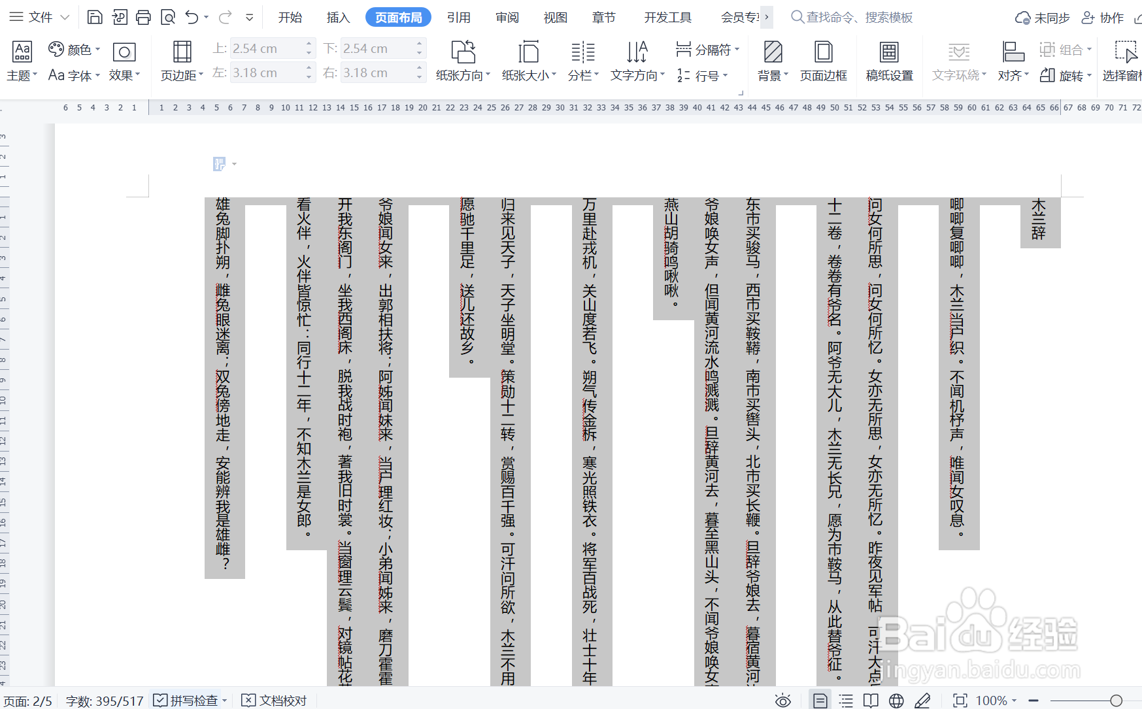
Task: Click Collaborate (协作) button
Action: click(1102, 18)
